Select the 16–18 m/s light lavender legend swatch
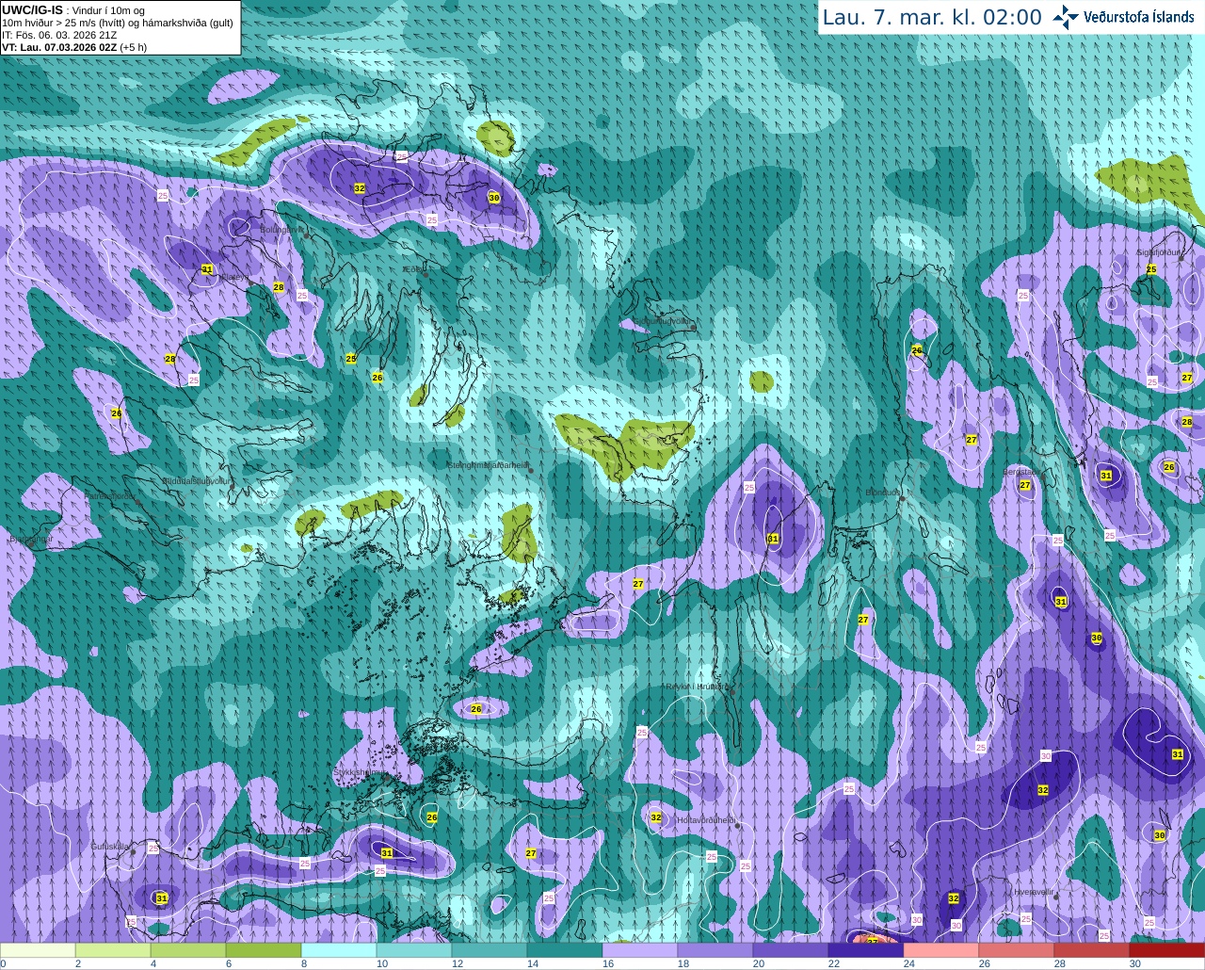The height and width of the screenshot is (970, 1205). point(640,950)
